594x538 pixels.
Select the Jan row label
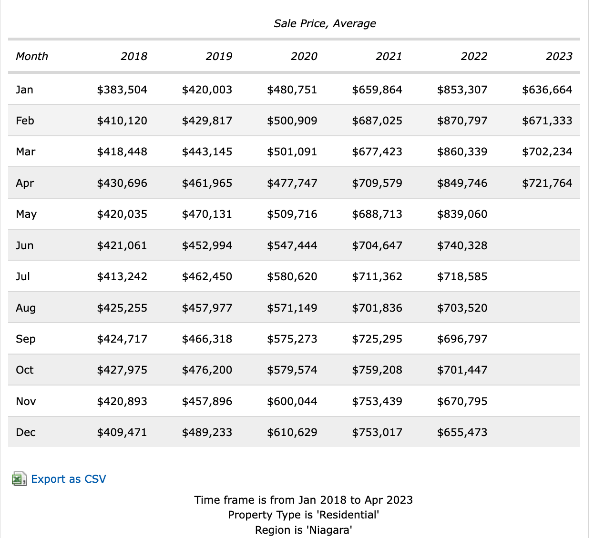pos(24,90)
